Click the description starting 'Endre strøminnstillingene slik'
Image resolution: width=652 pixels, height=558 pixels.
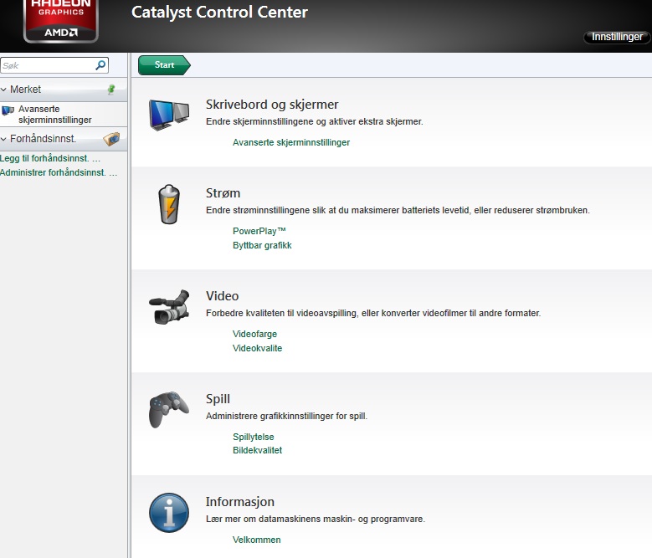(398, 210)
